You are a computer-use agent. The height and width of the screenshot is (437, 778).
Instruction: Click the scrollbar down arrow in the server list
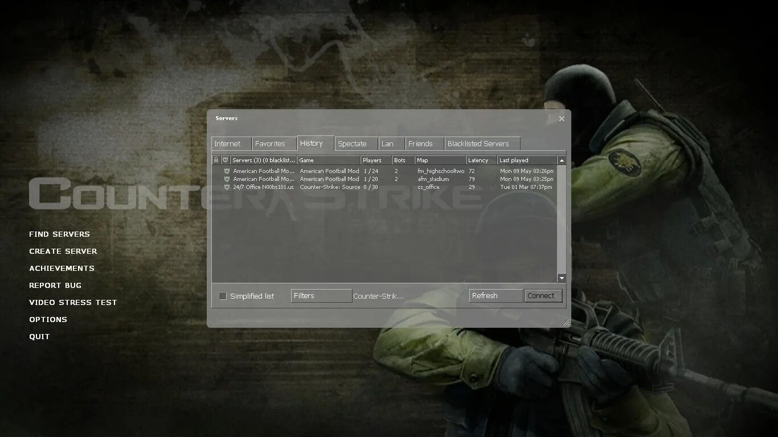tap(562, 278)
